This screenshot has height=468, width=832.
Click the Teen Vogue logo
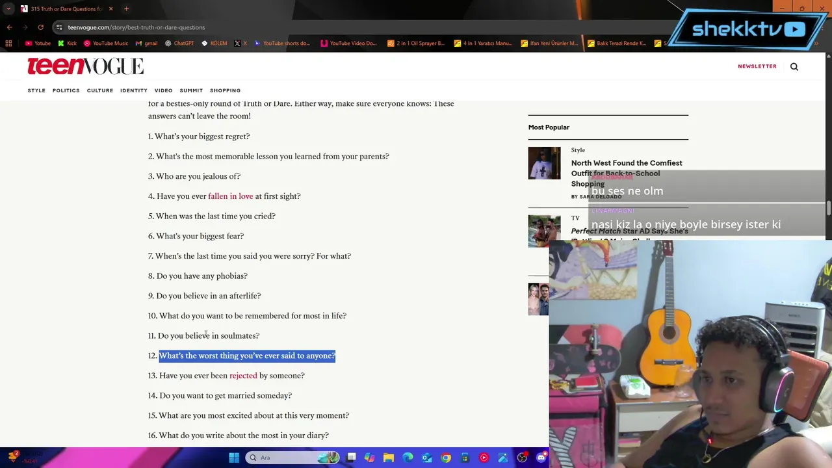pyautogui.click(x=85, y=66)
